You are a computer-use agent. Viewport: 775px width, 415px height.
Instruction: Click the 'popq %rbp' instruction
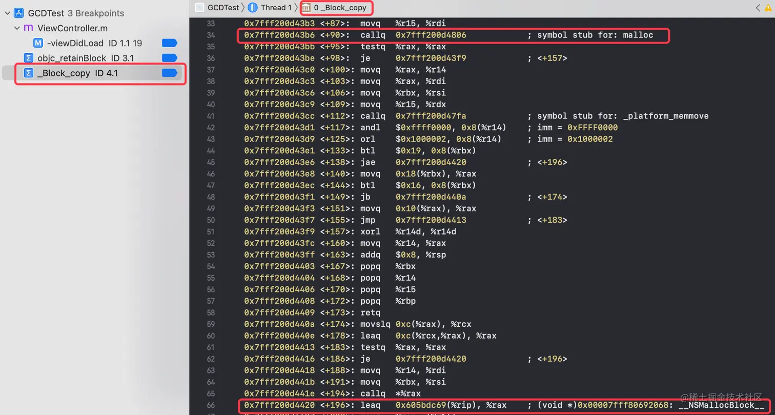tap(388, 301)
